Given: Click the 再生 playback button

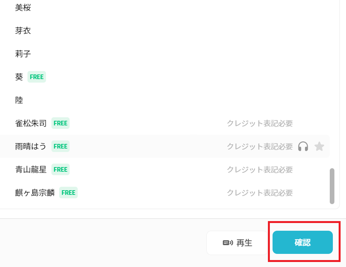Looking at the screenshot, I should [x=237, y=243].
